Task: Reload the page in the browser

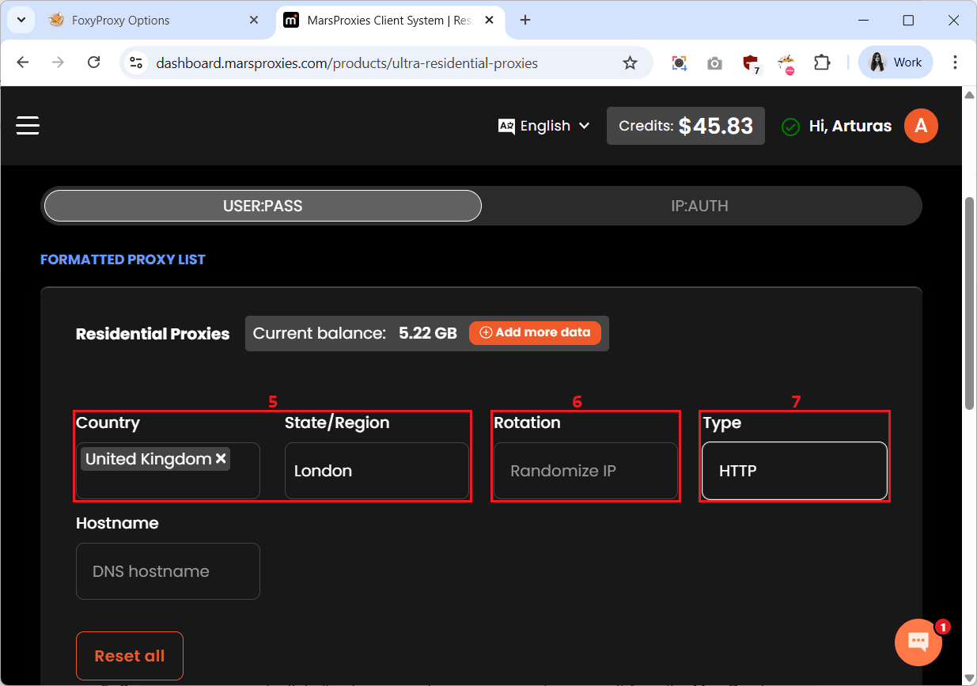Action: click(93, 63)
